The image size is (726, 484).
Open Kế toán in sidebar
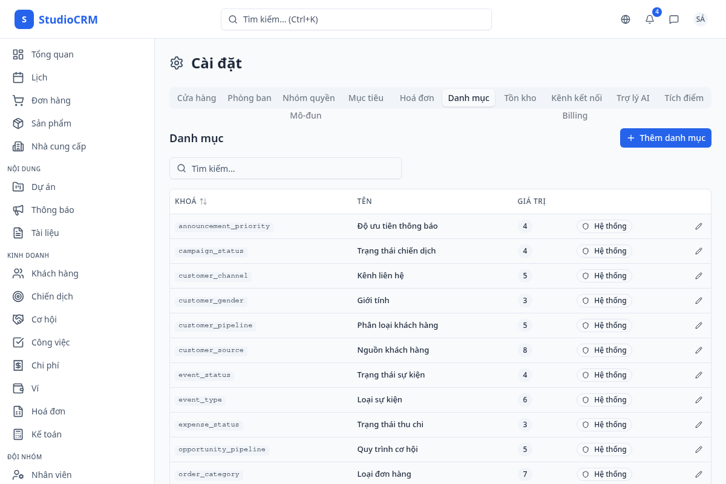pyautogui.click(x=46, y=434)
